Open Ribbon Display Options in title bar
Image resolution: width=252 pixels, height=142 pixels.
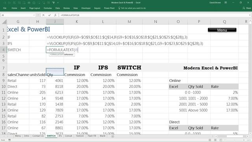(x=226, y=3)
